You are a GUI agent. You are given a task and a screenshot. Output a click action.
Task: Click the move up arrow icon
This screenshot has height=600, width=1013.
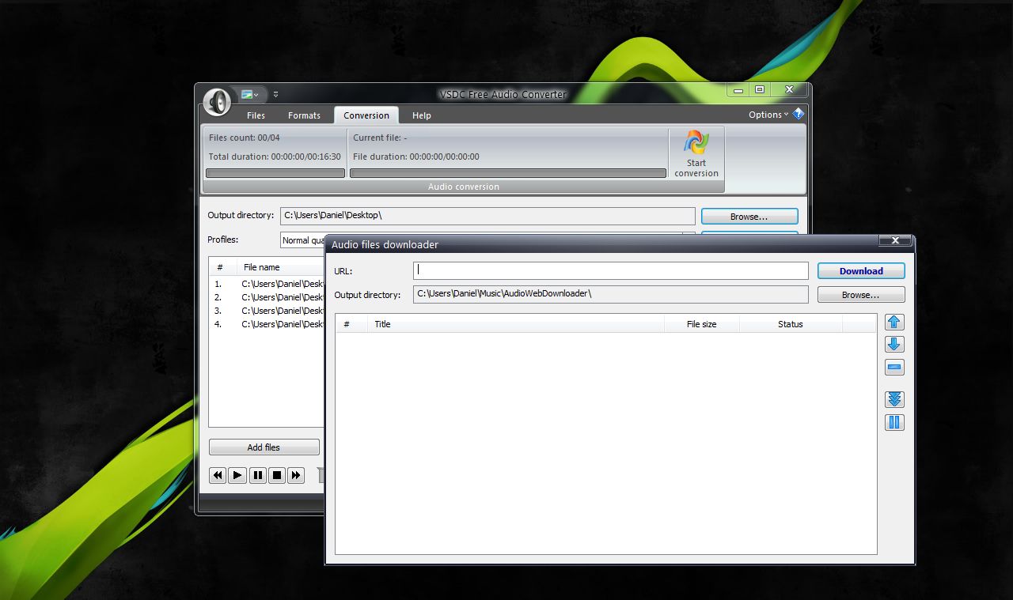(894, 322)
